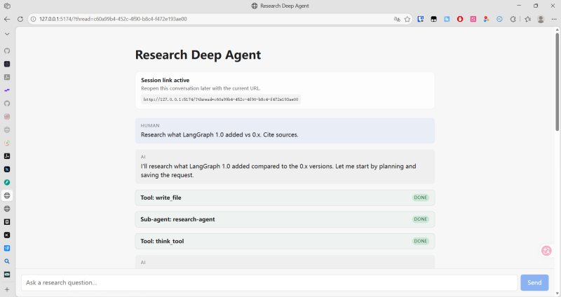The width and height of the screenshot is (561, 297).
Task: Click the Session link active label
Action: pyautogui.click(x=165, y=80)
